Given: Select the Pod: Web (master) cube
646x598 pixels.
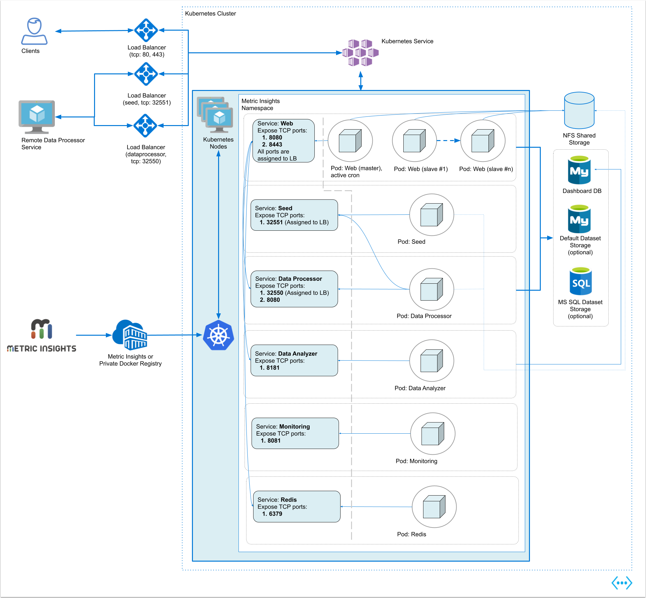Looking at the screenshot, I should tap(350, 141).
